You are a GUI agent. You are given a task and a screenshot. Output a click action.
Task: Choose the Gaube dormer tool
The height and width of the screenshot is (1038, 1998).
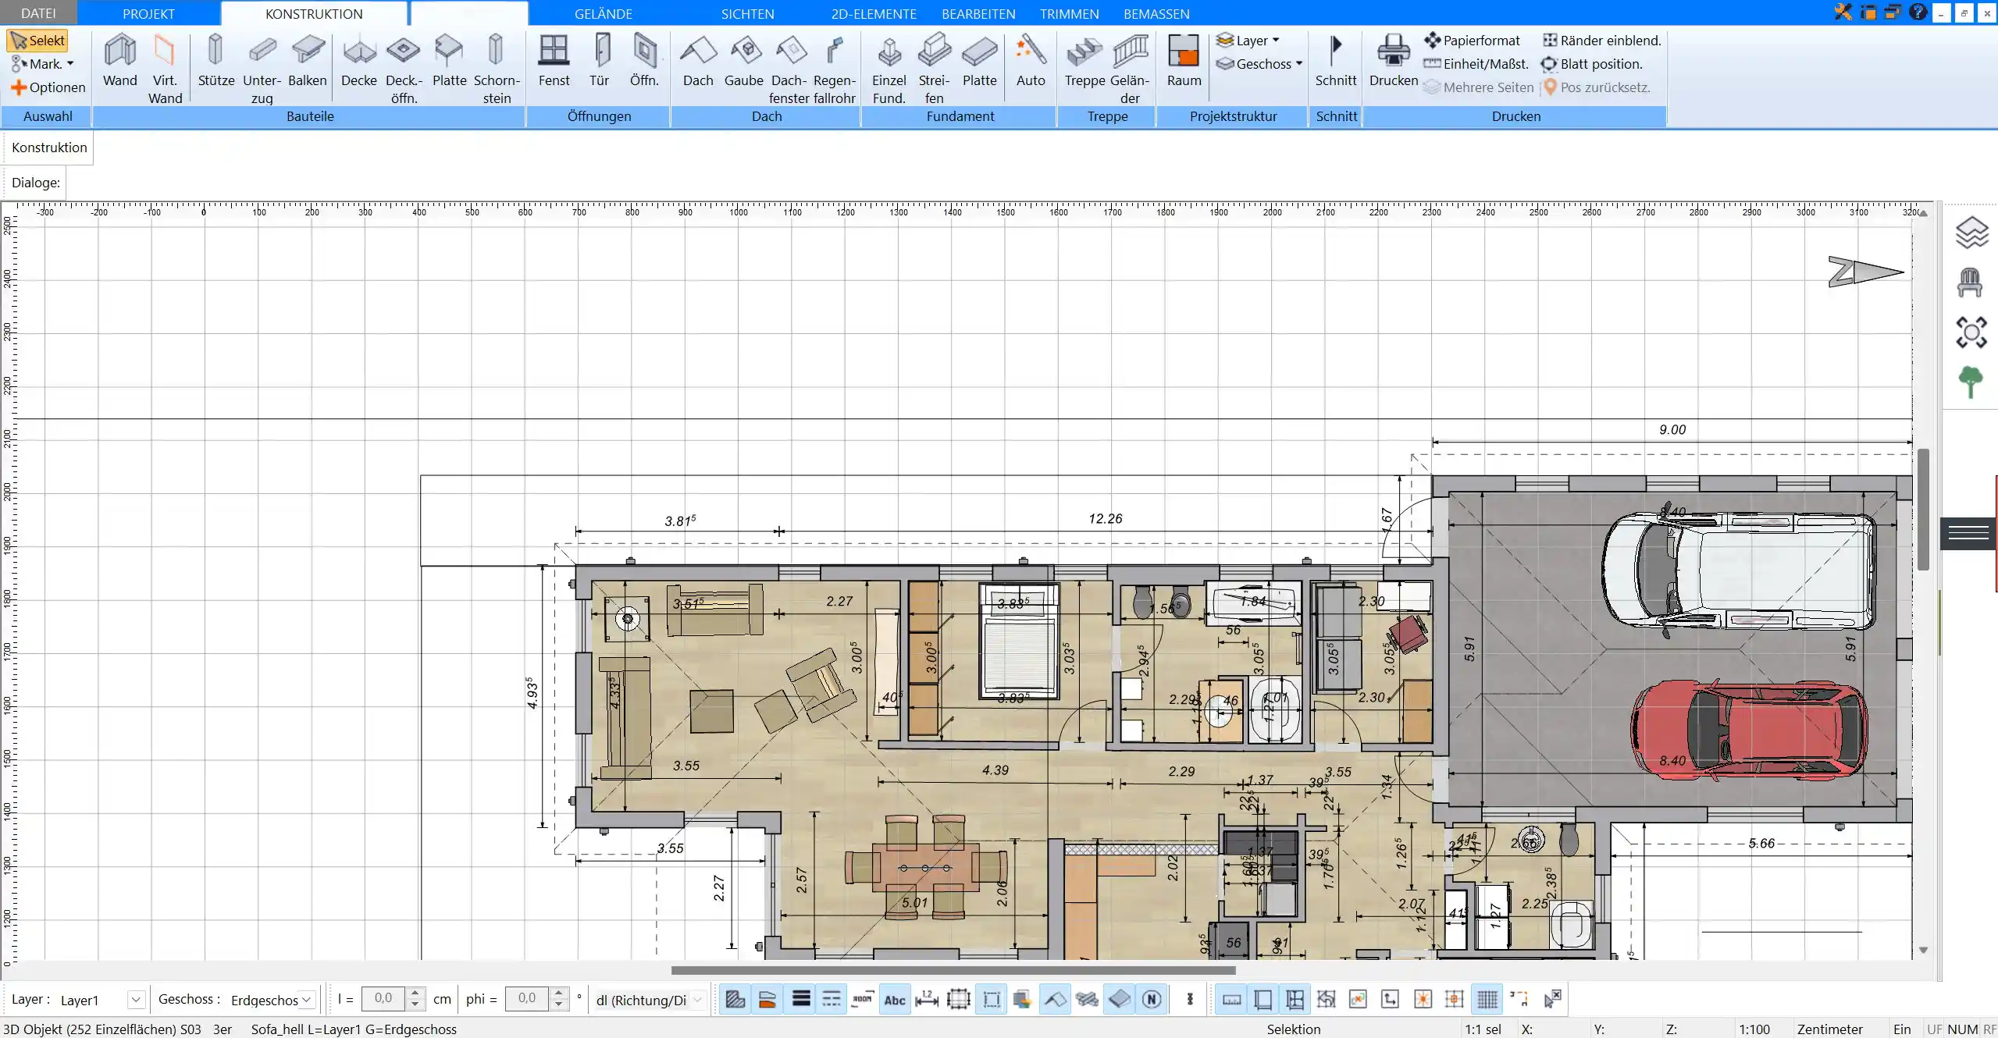click(744, 61)
